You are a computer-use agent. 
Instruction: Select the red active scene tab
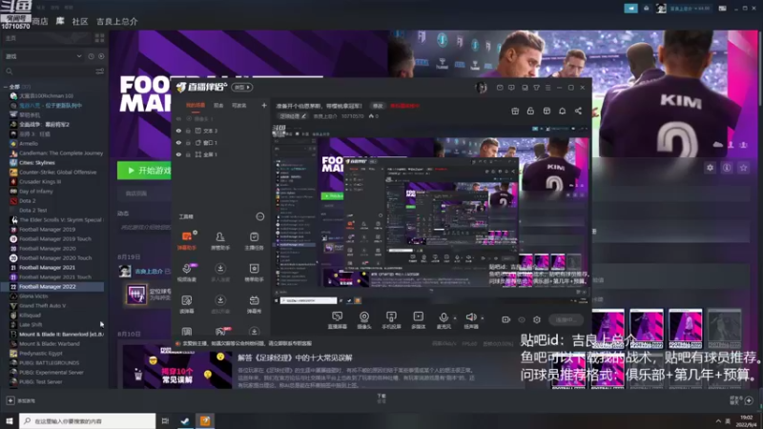[196, 106]
